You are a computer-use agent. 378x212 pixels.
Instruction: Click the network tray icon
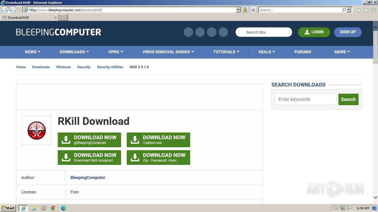pos(343,208)
